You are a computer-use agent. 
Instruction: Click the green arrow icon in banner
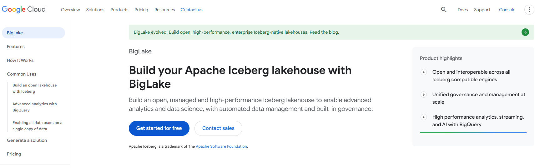525,32
